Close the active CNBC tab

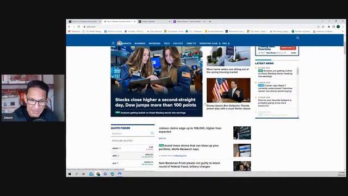pyautogui.click(x=135, y=22)
